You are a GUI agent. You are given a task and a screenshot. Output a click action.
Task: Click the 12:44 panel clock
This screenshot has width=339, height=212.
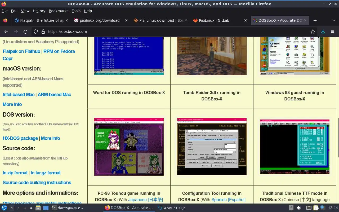(333, 208)
